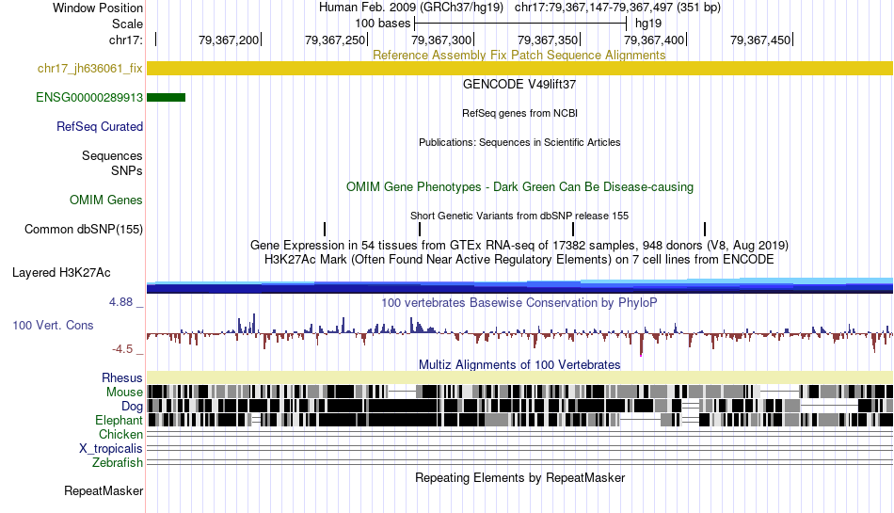
Task: Click the Zebrafish alignment label
Action: (118, 462)
